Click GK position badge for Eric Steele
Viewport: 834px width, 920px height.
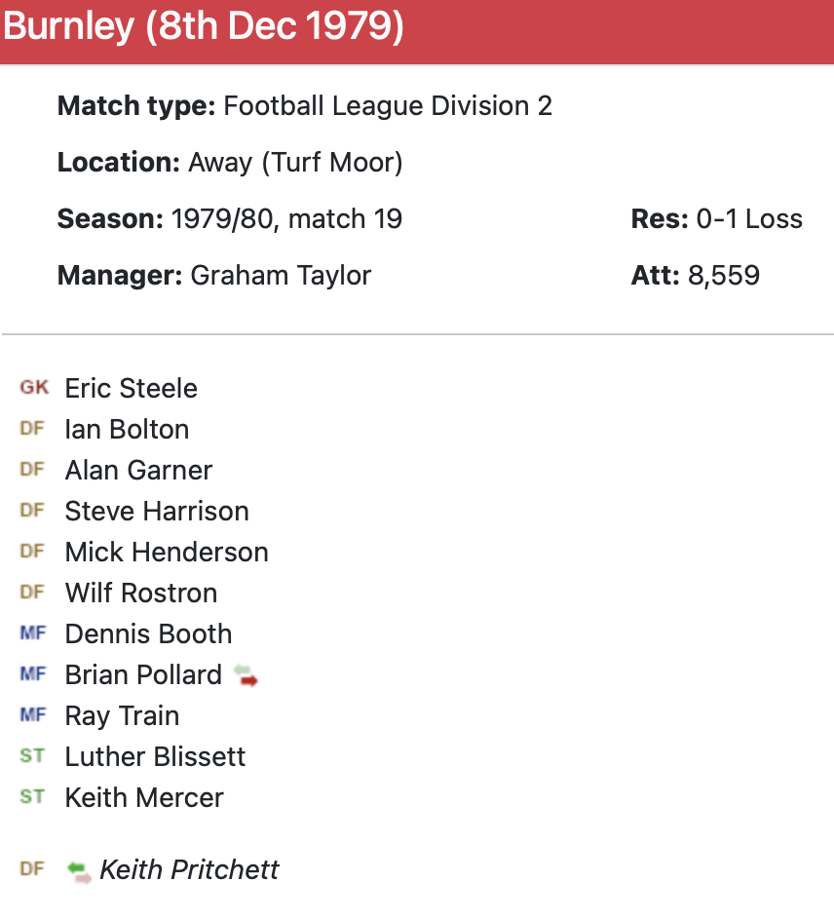coord(33,388)
